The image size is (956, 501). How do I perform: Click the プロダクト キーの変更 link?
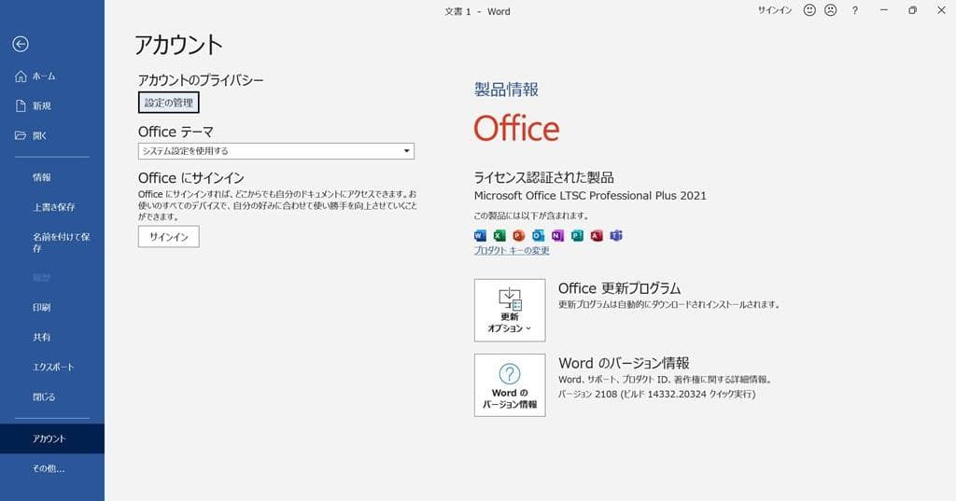click(512, 251)
